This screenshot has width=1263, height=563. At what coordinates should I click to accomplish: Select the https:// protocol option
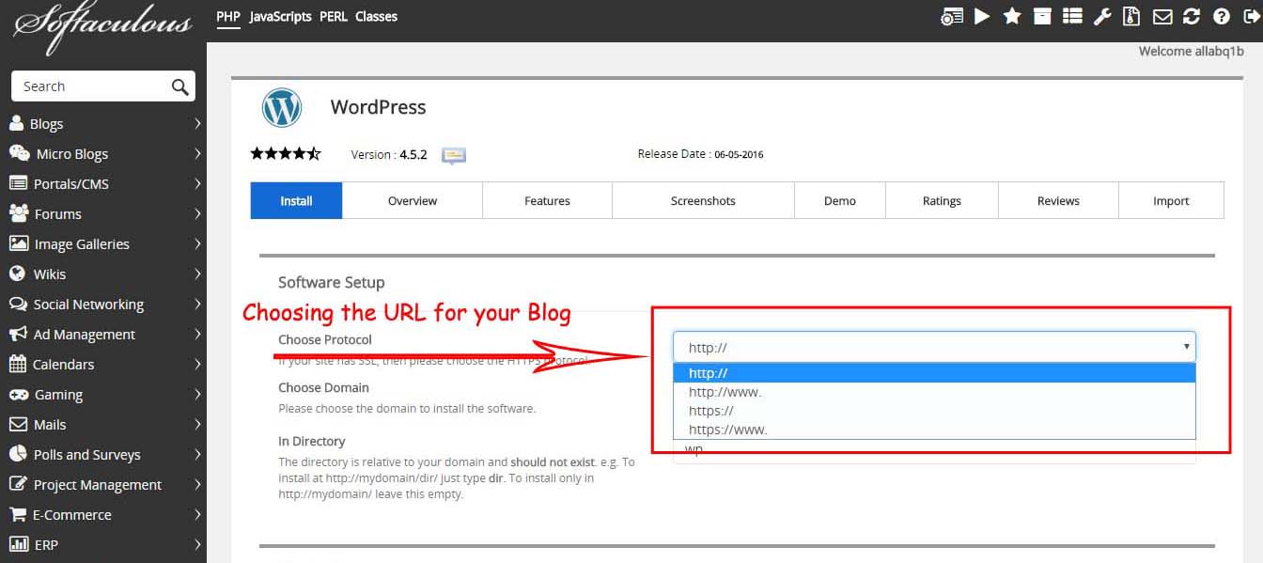[x=934, y=411]
